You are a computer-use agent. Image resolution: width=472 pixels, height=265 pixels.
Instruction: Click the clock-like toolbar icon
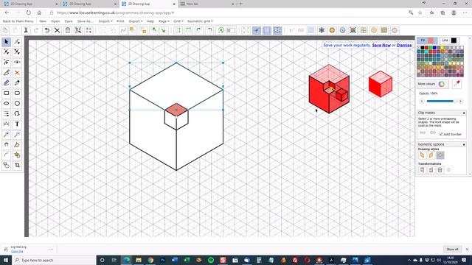pos(342,30)
